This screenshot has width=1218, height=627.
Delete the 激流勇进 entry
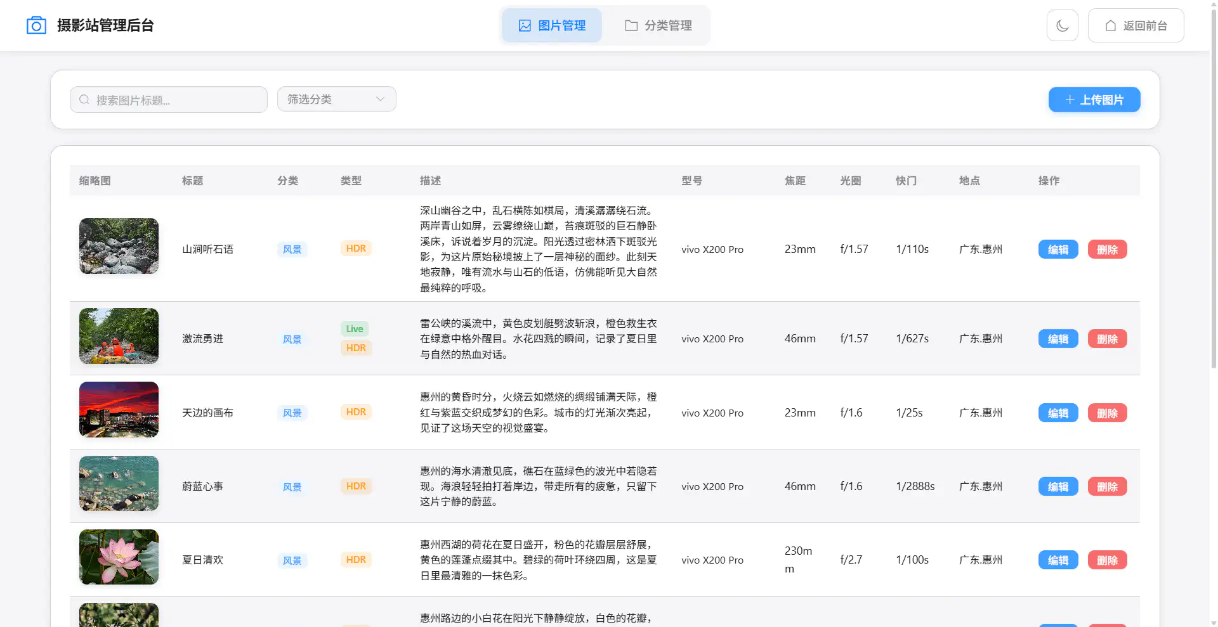click(x=1107, y=339)
